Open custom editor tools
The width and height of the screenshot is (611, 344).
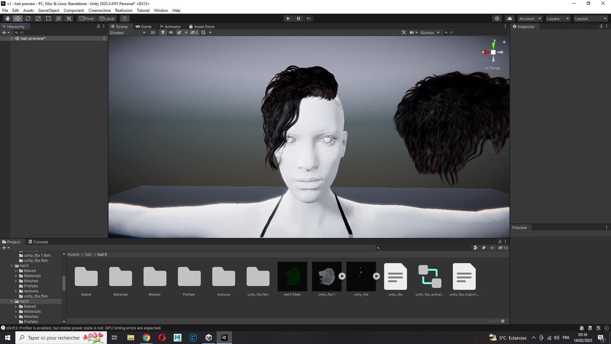coord(69,19)
